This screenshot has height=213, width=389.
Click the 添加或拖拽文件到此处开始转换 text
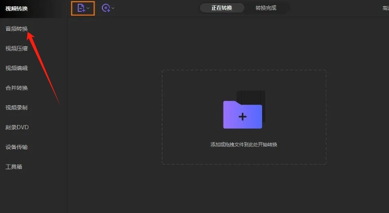click(244, 144)
